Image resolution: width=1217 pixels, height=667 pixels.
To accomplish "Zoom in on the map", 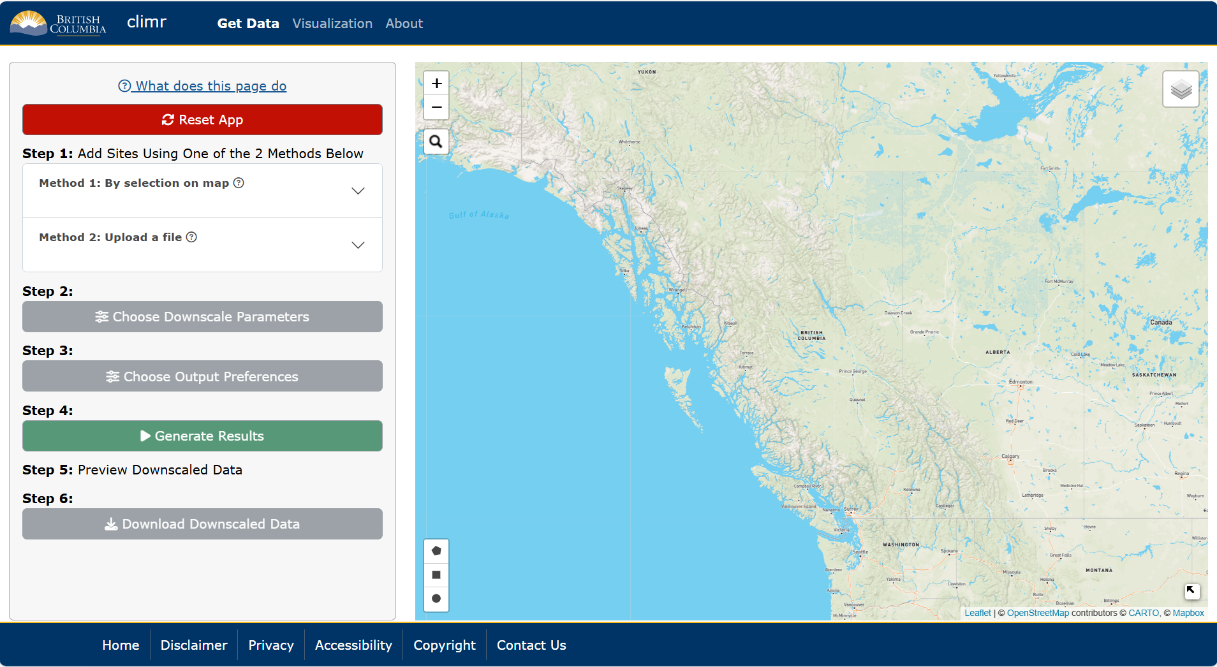I will [436, 84].
